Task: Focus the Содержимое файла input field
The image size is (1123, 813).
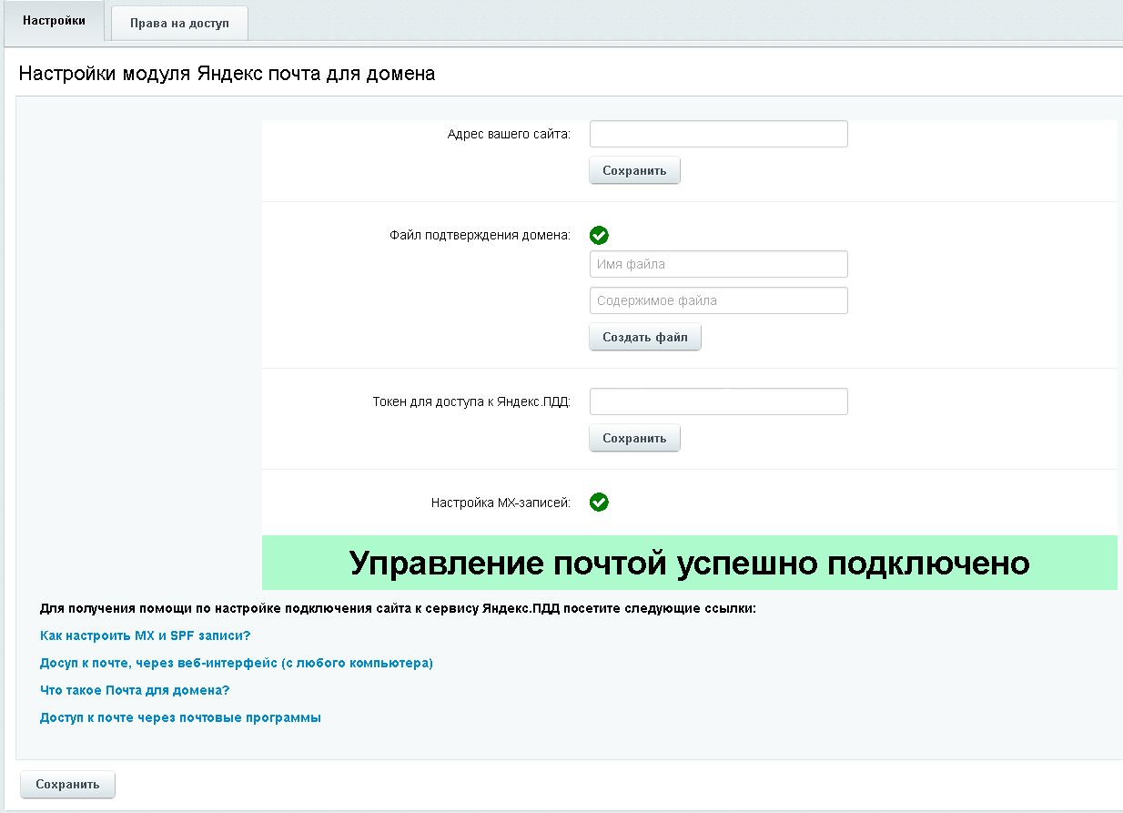Action: tap(718, 300)
